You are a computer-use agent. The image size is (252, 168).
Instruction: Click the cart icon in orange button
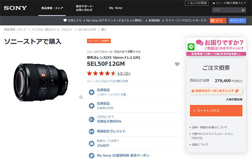coord(213,21)
